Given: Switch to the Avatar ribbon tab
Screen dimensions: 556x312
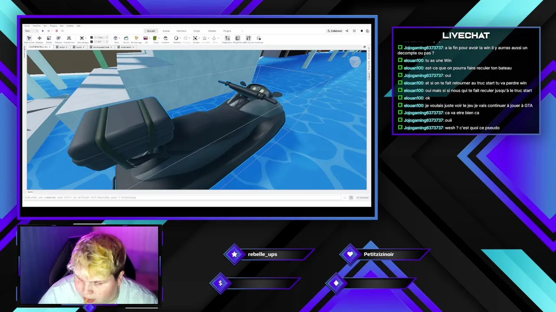Looking at the screenshot, I should 166,31.
